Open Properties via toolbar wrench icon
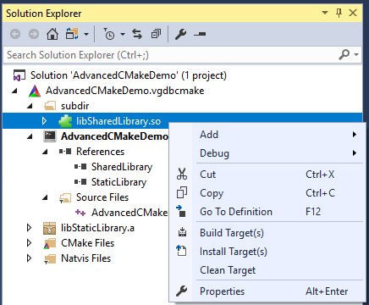 [180, 34]
